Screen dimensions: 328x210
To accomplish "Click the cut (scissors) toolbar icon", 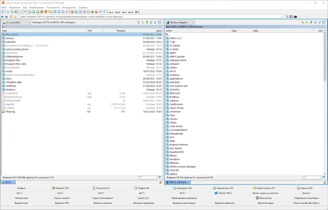I will coord(8,12).
